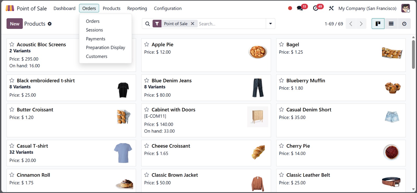The width and height of the screenshot is (417, 193).
Task: Open the Reporting menu
Action: (x=137, y=8)
